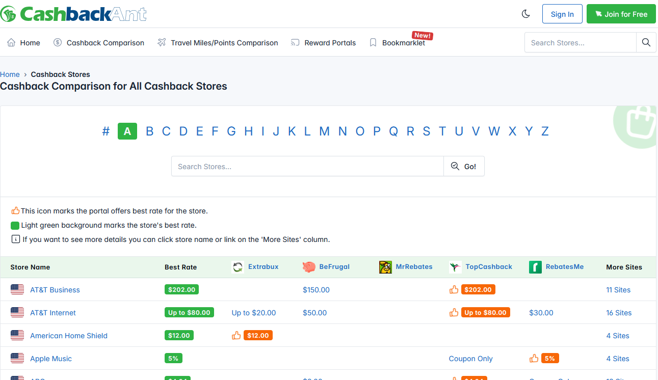The image size is (658, 380).
Task: Click BeFrugal $150.00 rate for AT&T Business
Action: 316,290
